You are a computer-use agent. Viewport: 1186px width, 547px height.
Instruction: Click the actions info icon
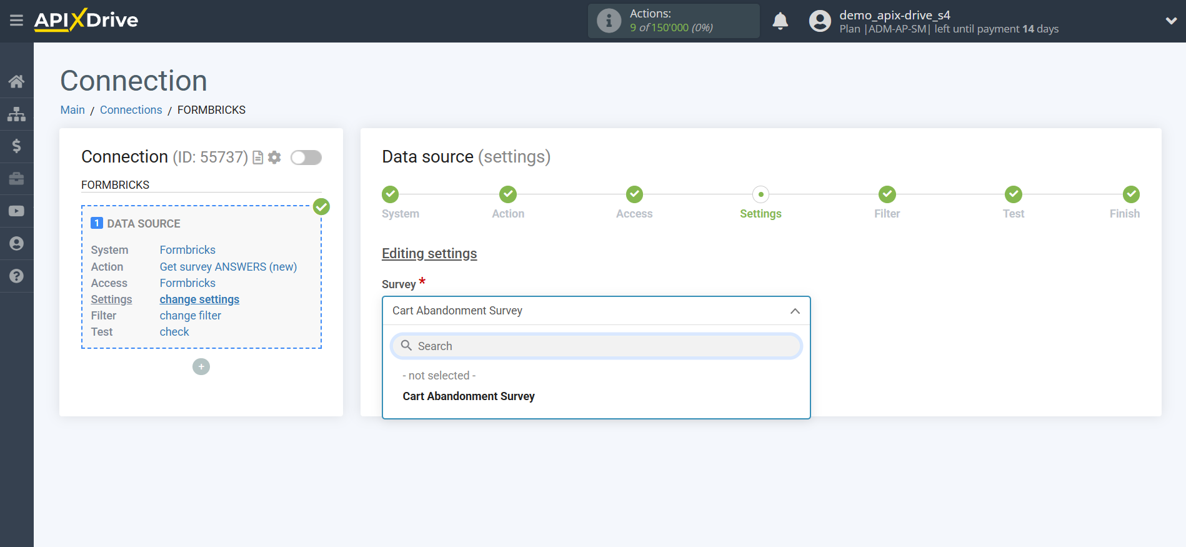click(609, 21)
